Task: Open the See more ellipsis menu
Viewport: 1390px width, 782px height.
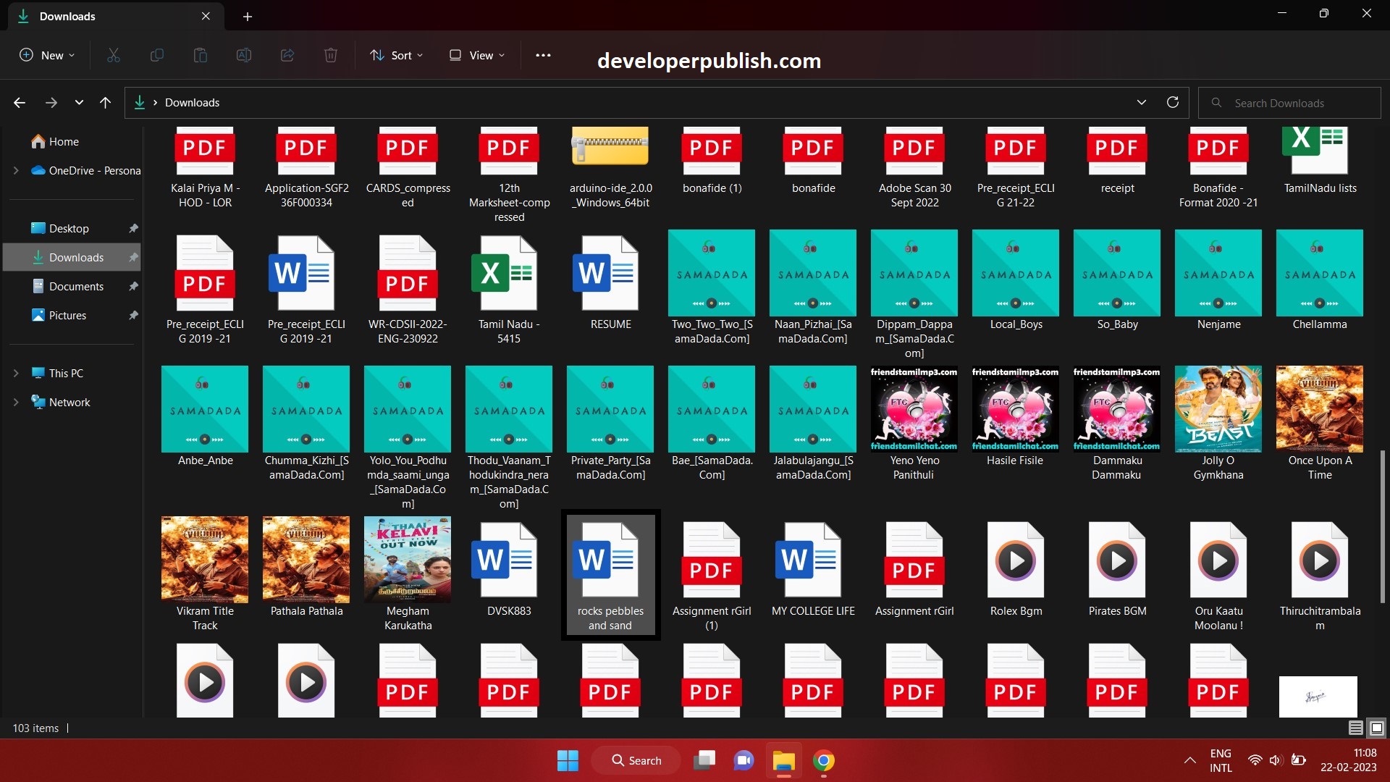Action: [543, 54]
